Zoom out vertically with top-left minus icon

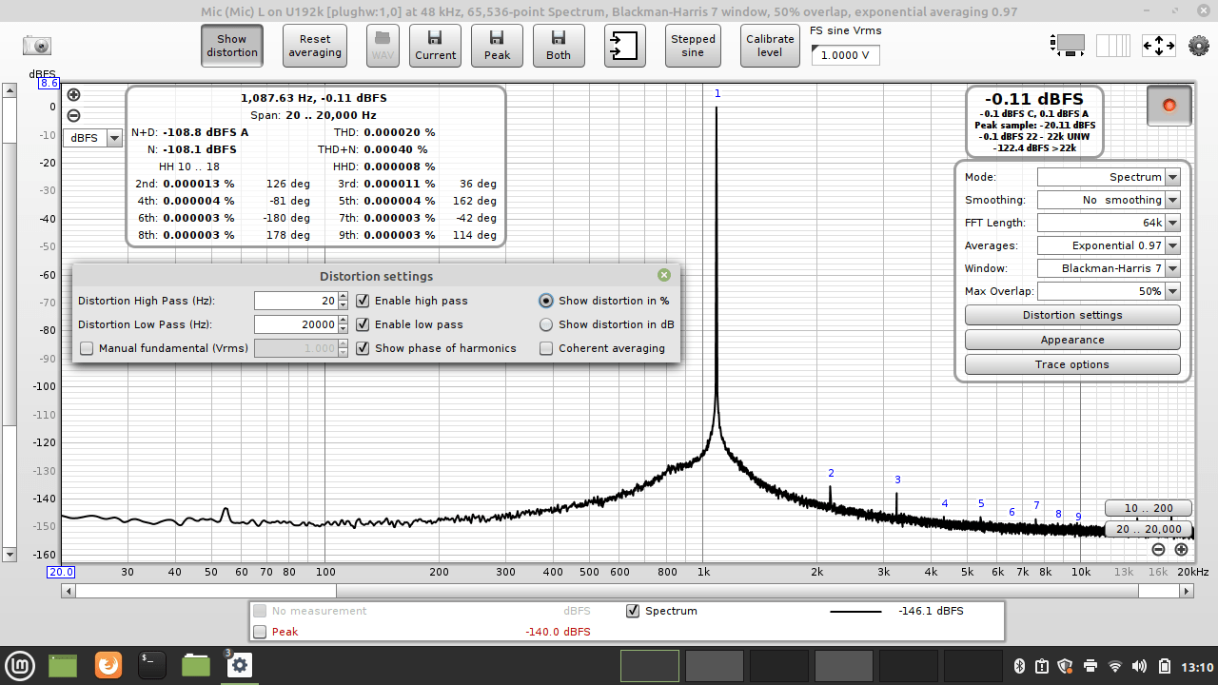[73, 116]
